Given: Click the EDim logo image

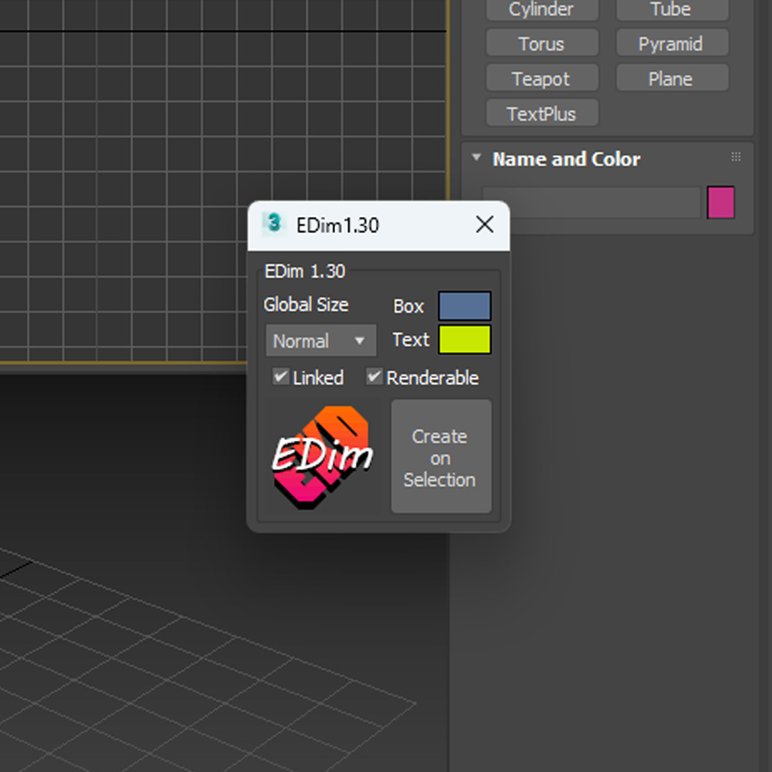Looking at the screenshot, I should pos(323,456).
